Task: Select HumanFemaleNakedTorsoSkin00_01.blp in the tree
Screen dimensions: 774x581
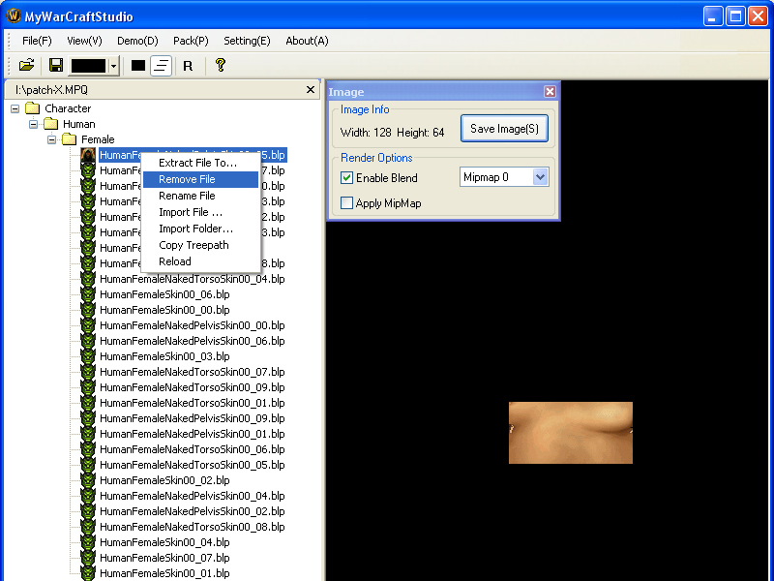Action: (x=192, y=403)
